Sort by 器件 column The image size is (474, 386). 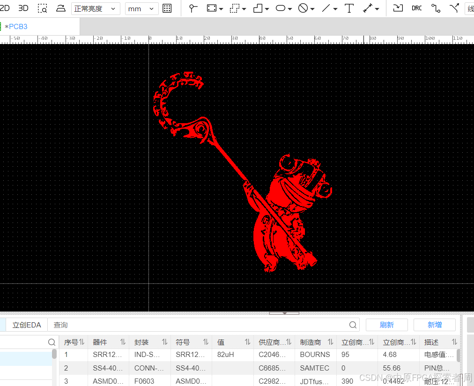[x=123, y=342]
